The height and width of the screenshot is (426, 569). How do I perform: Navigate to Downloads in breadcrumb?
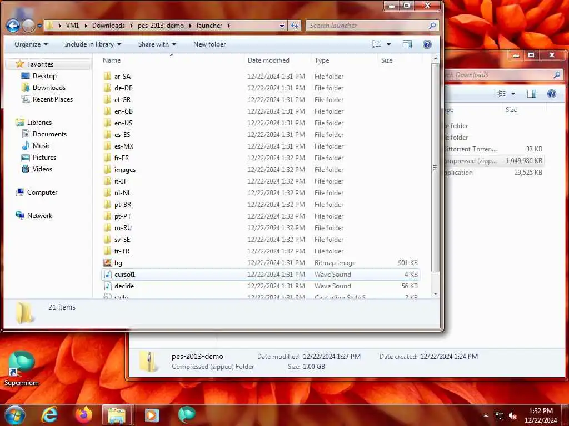pos(108,26)
